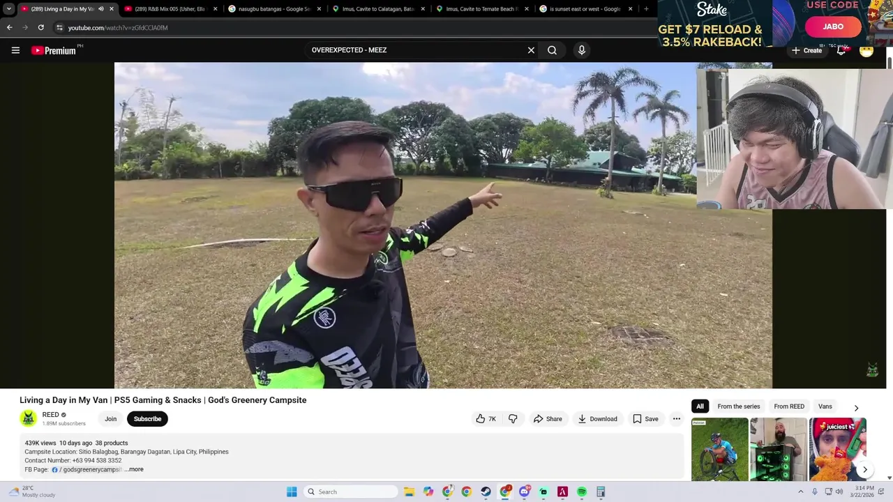Open the account avatar menu
This screenshot has height=502, width=893.
coord(866,50)
